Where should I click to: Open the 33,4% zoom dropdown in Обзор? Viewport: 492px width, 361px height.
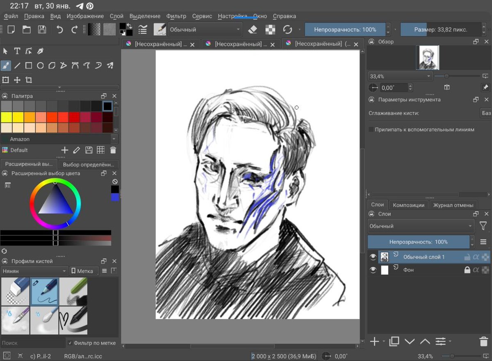point(400,76)
